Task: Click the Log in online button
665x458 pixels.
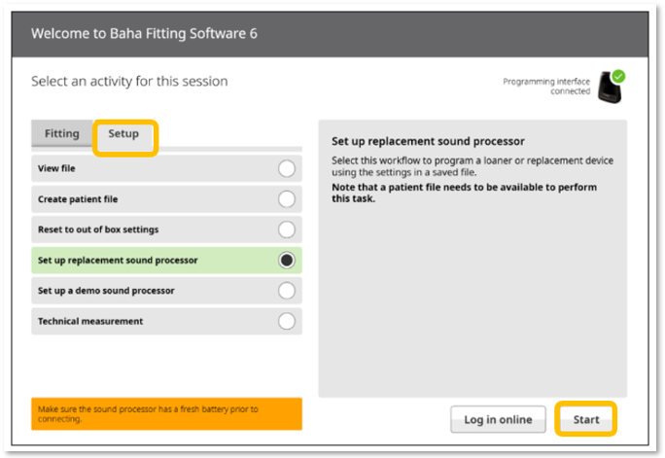Action: click(498, 419)
